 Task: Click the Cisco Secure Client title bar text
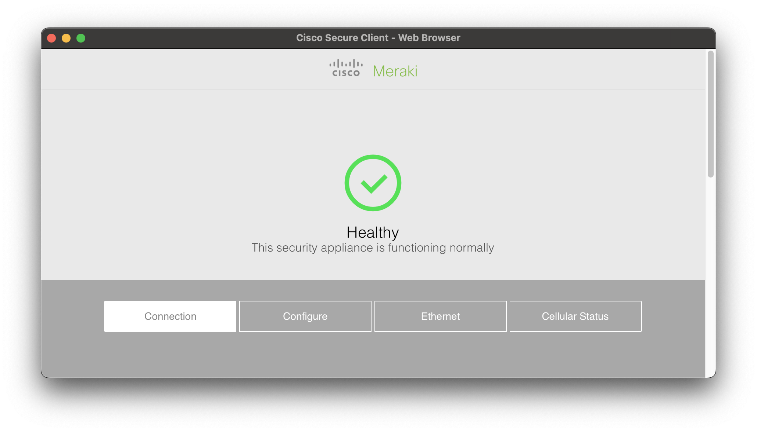coord(378,37)
